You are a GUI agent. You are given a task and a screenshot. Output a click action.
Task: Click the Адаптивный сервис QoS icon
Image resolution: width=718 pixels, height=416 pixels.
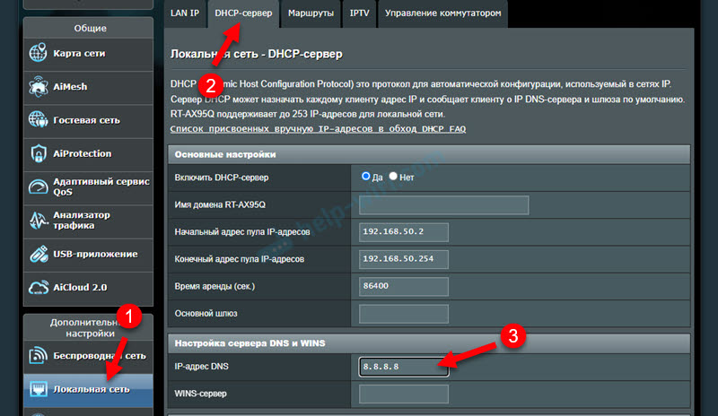tap(39, 186)
